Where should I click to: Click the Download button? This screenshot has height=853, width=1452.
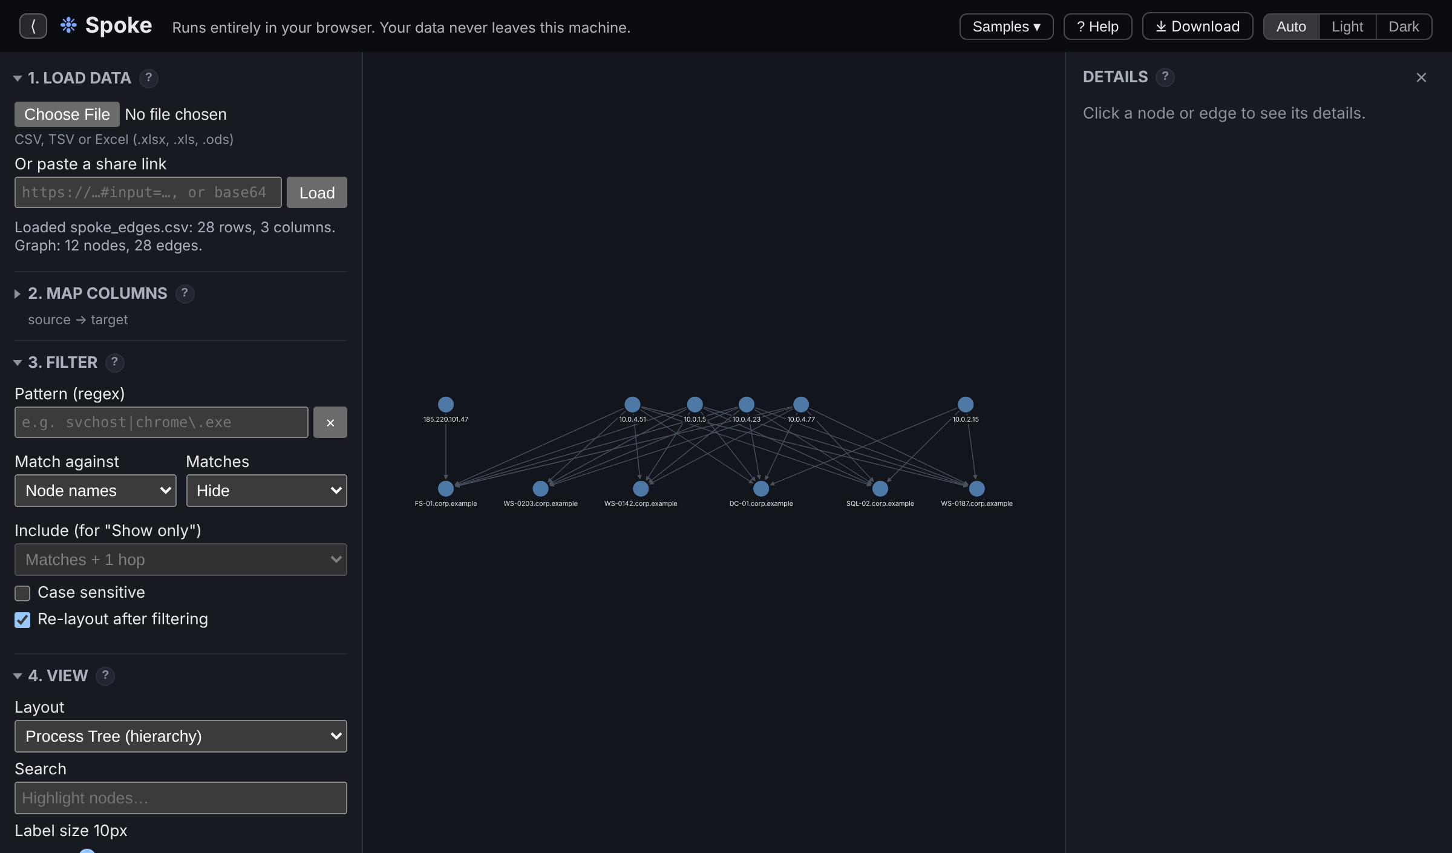(x=1197, y=27)
